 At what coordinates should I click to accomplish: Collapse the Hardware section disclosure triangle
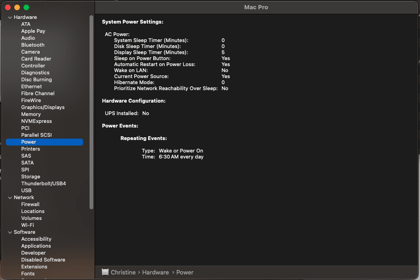pos(10,18)
